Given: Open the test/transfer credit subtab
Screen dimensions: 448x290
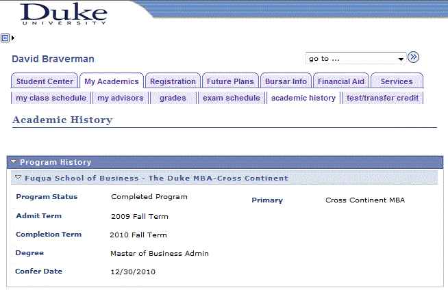Looking at the screenshot, I should coord(382,98).
